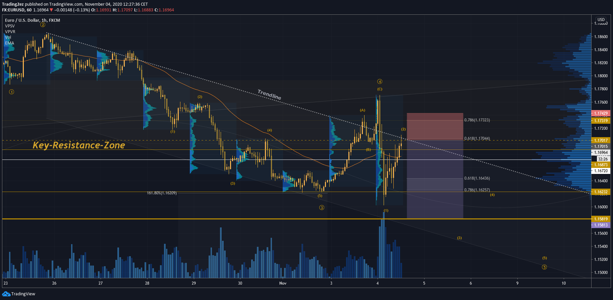The image size is (613, 300).
Task: Select the (C) wave label
Action: coord(380,89)
